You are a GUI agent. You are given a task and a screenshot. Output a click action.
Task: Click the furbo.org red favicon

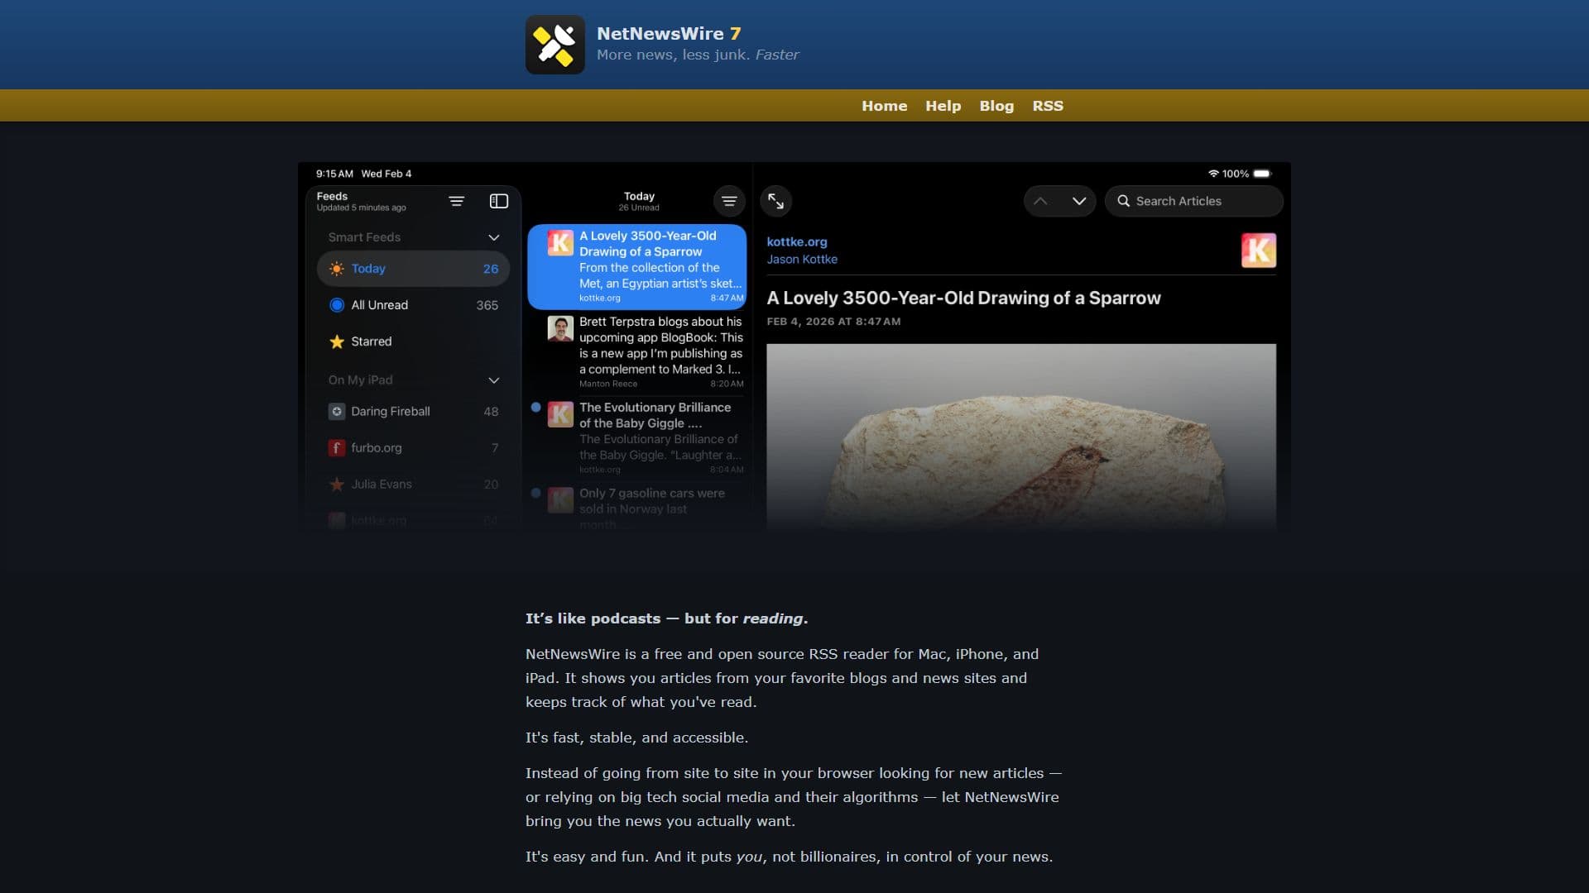pos(336,447)
